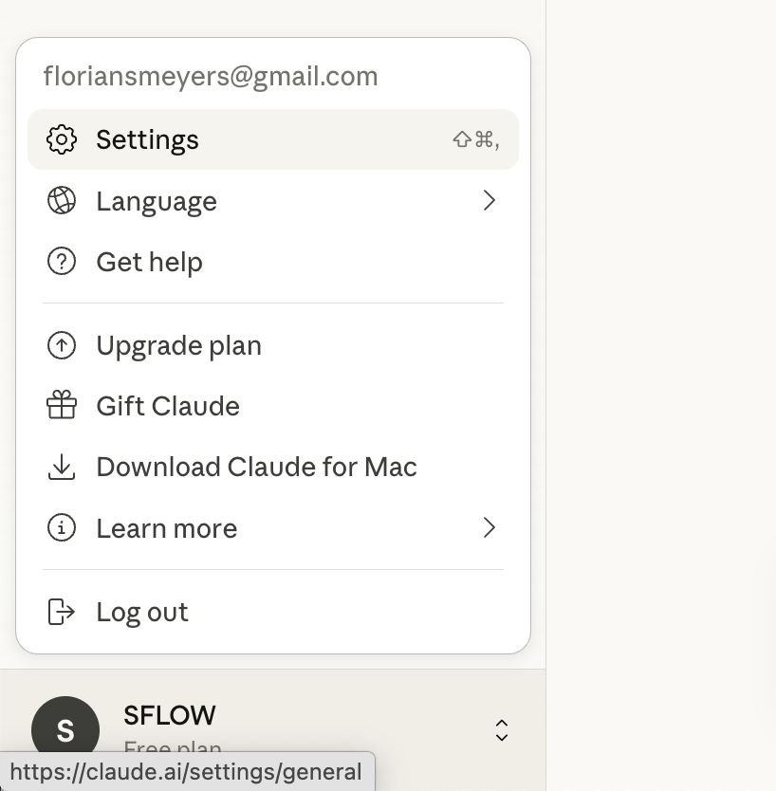
Task: Choose Log out from the menu
Action: pos(142,612)
